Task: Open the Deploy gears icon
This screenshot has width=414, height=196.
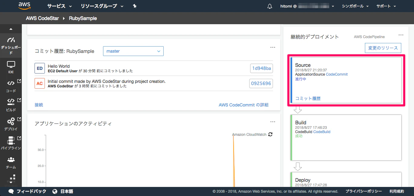Action: tap(11, 121)
